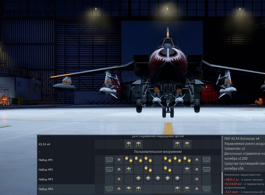The height and width of the screenshot is (195, 265).
Task: Select the leftmost blue bomb in Набор №3
Action: click(138, 179)
